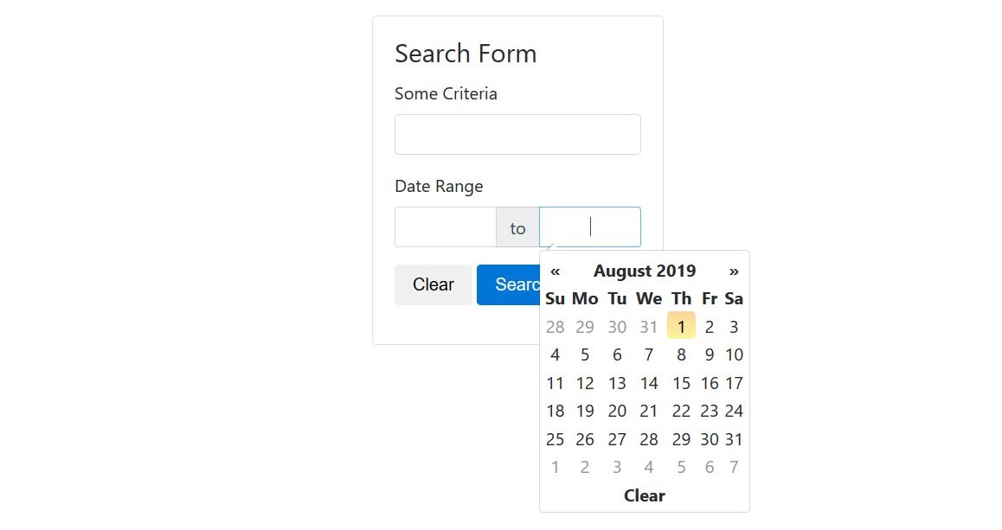Pick greyed-out July 28 date

point(555,326)
